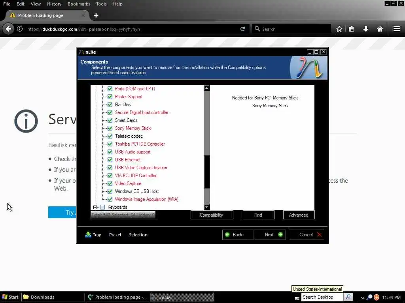Open the Help menu

click(118, 4)
